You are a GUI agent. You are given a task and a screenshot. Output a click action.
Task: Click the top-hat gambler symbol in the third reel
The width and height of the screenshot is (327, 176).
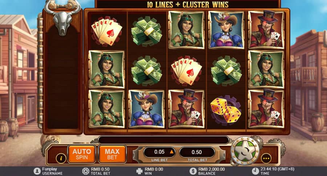pyautogui.click(x=186, y=109)
